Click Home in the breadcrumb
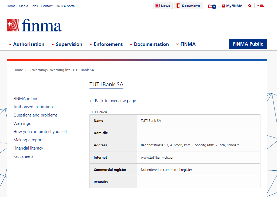277x197 pixels. (x=18, y=70)
